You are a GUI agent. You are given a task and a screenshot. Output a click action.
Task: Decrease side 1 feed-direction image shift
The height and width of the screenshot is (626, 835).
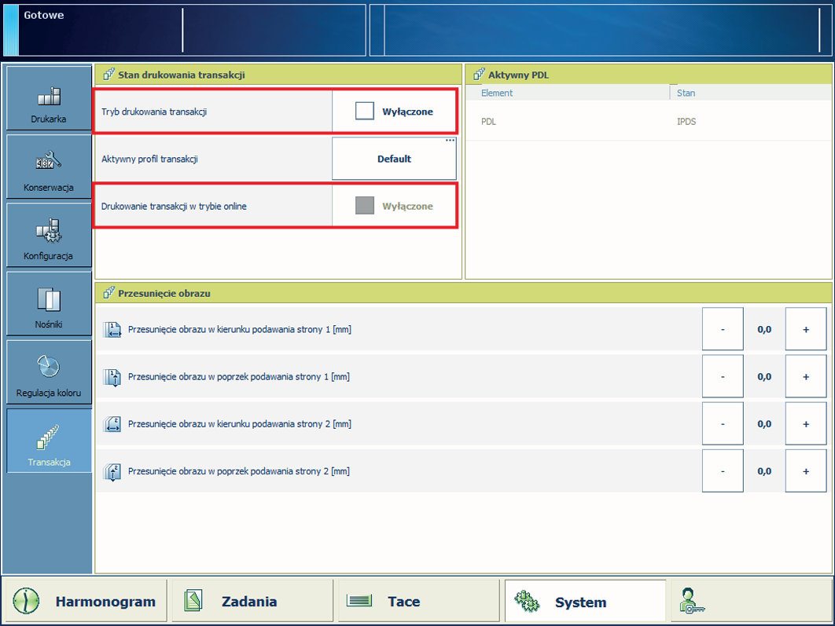coord(723,329)
